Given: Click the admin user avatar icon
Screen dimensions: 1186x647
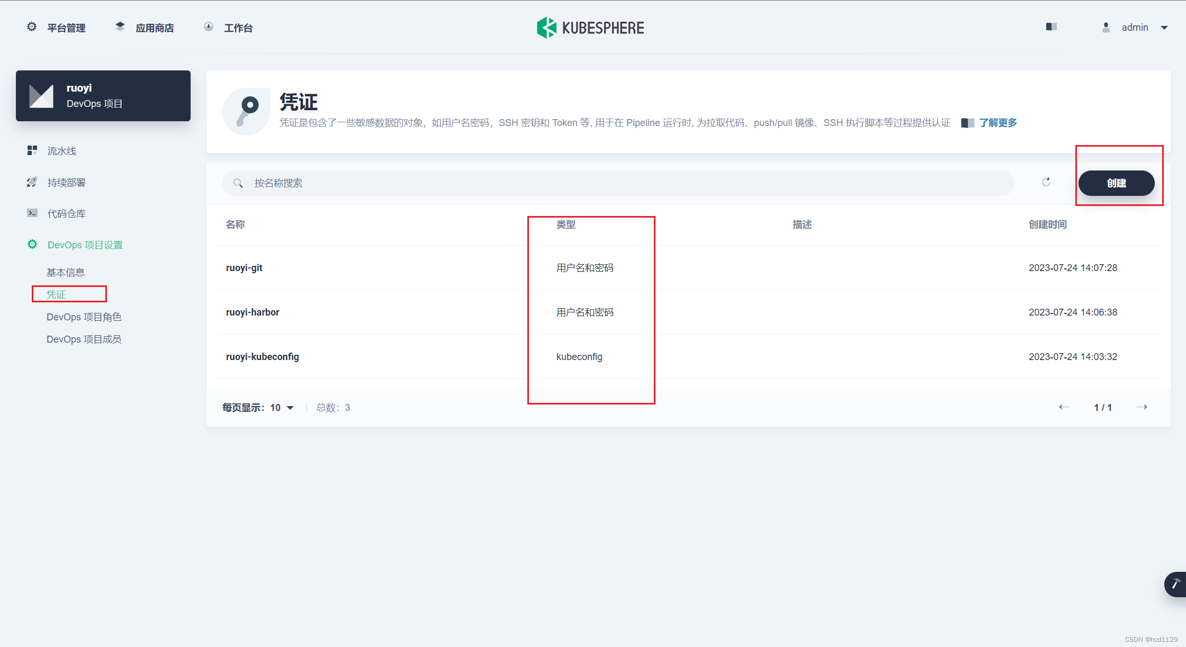Looking at the screenshot, I should (x=1106, y=28).
